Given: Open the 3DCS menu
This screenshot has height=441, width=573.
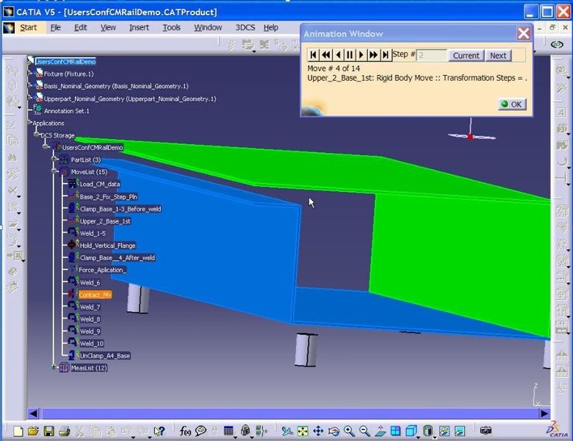Looking at the screenshot, I should click(245, 28).
